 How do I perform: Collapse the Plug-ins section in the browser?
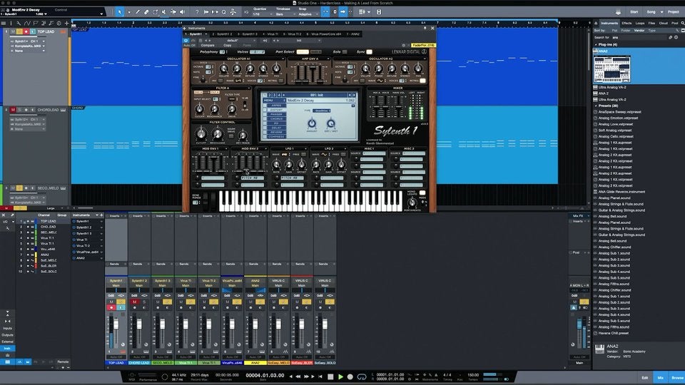point(597,45)
